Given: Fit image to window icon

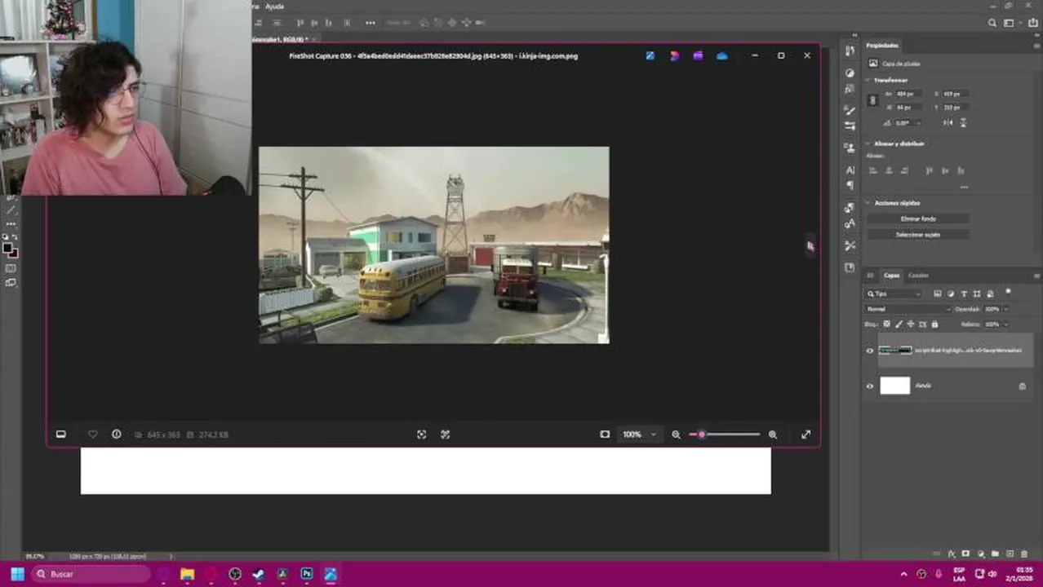Looking at the screenshot, I should pos(605,435).
